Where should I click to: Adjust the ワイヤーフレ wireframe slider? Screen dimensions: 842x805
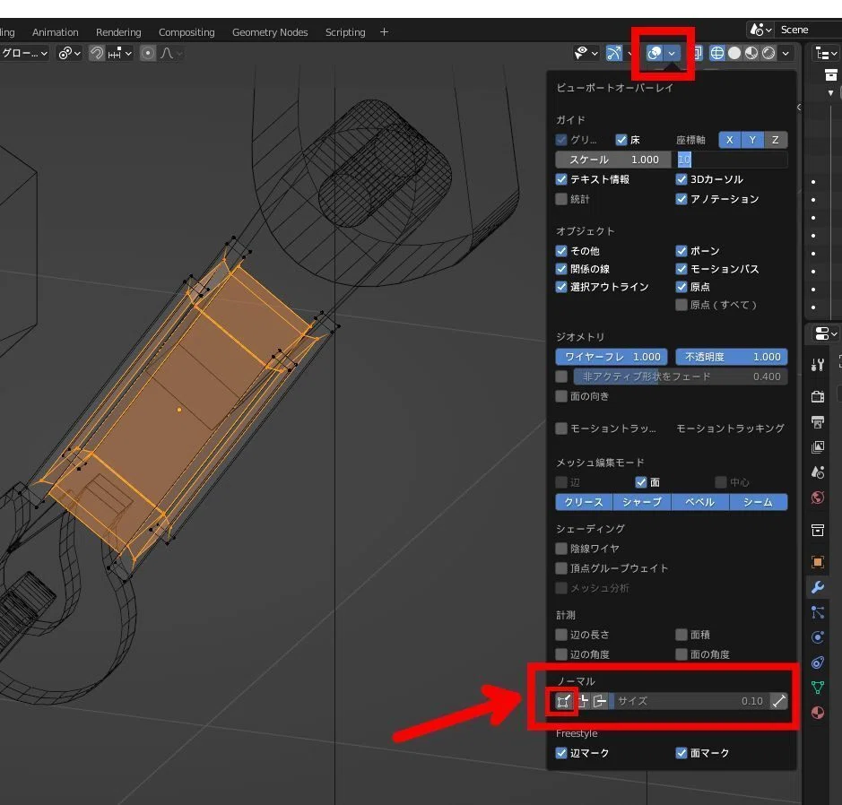coord(612,357)
